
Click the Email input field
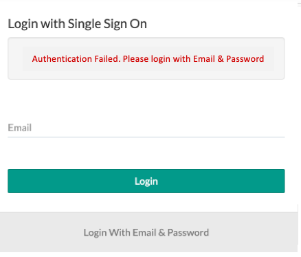point(146,128)
